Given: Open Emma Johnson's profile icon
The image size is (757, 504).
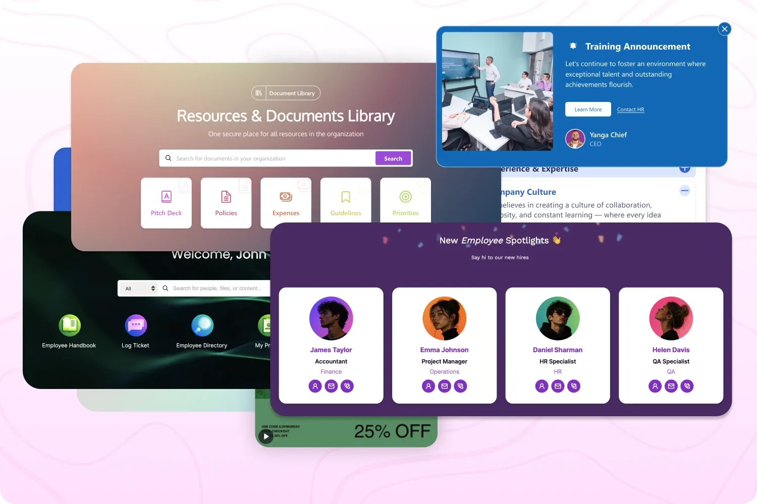Looking at the screenshot, I should (x=428, y=386).
